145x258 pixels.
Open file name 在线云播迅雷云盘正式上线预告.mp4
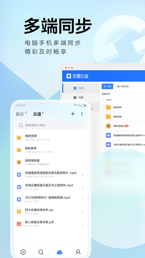pyautogui.click(x=49, y=185)
